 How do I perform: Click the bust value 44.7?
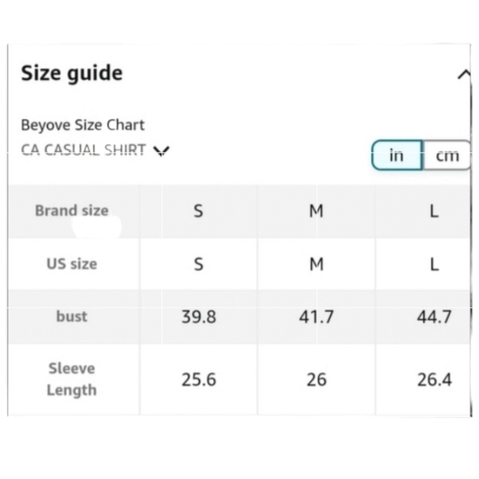pos(434,317)
